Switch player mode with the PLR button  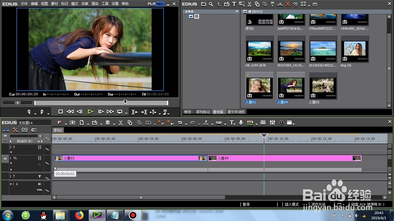coord(152,4)
